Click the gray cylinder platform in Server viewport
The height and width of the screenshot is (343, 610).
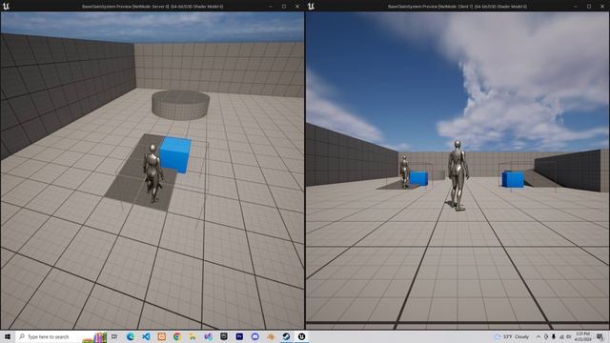click(x=180, y=105)
